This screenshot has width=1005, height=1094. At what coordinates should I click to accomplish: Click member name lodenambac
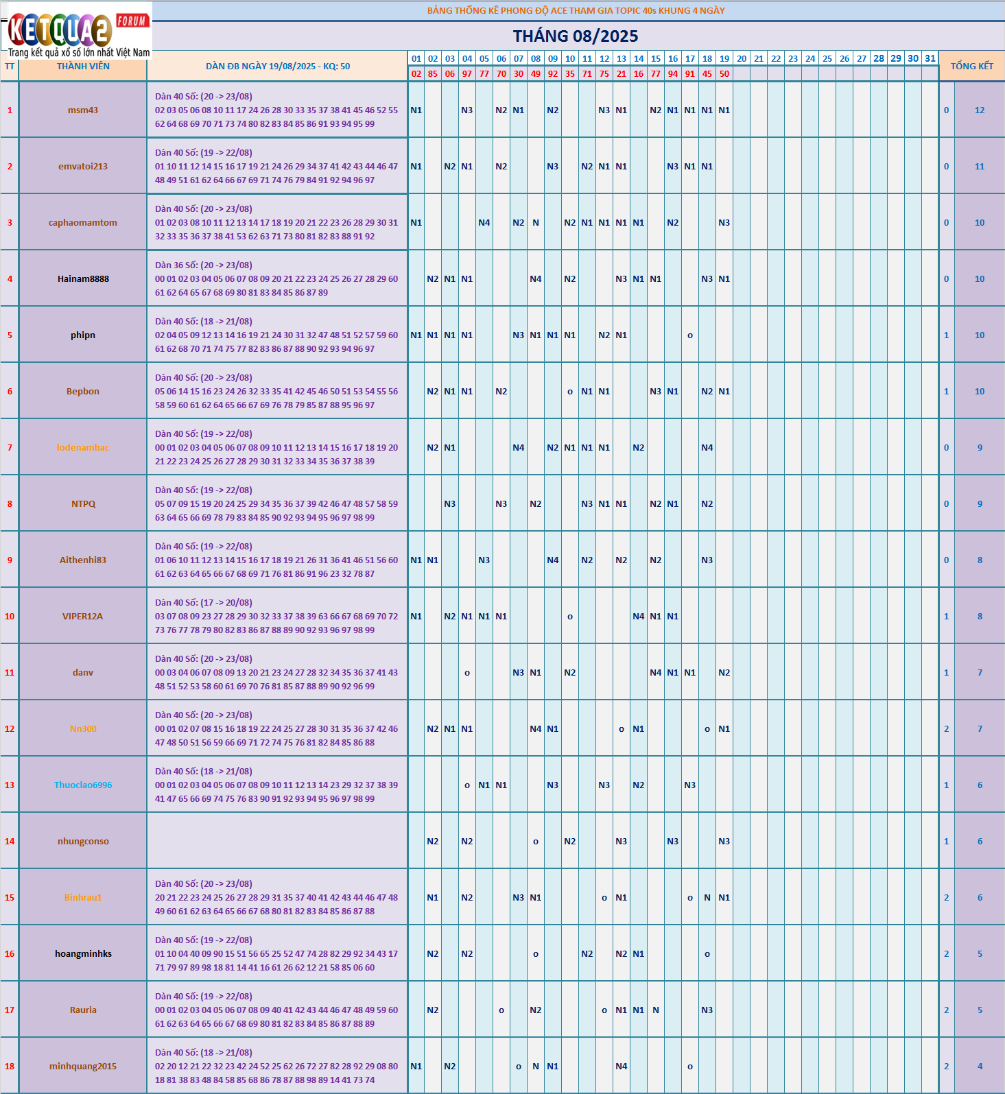pyautogui.click(x=83, y=448)
